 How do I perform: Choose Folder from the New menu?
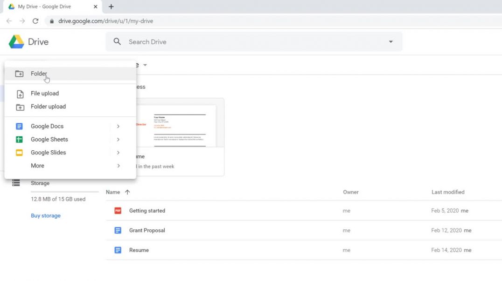point(70,74)
